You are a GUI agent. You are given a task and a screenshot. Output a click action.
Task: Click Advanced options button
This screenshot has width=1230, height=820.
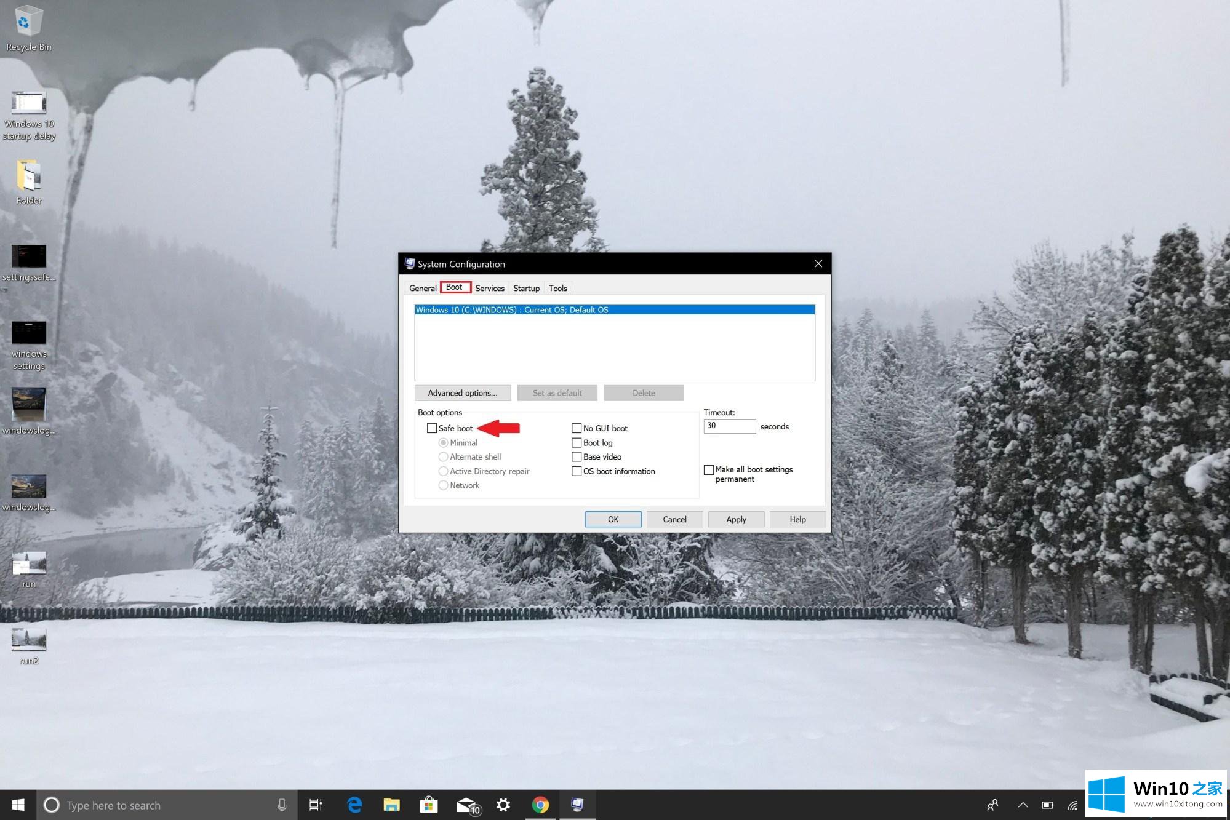click(462, 392)
